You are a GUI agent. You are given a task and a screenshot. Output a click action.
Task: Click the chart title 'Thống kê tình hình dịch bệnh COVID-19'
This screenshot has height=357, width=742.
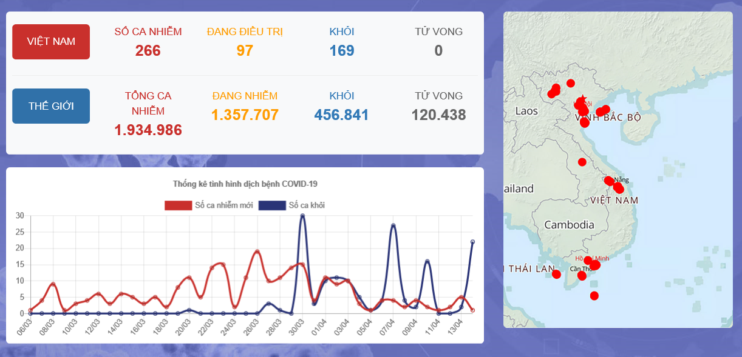[x=245, y=184]
